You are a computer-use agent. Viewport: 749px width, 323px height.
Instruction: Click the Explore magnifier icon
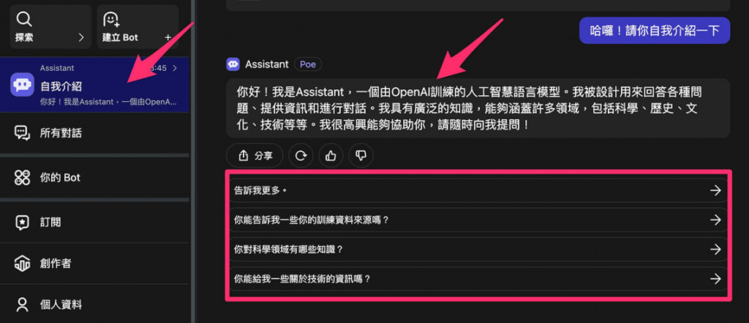pos(24,18)
